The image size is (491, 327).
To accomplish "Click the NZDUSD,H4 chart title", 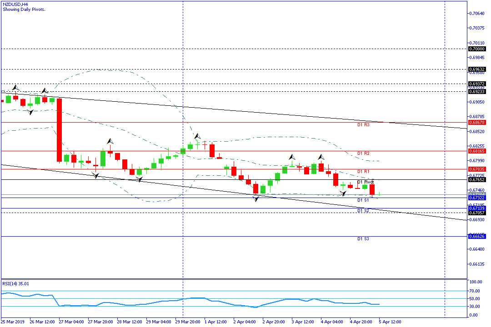I will click(15, 4).
